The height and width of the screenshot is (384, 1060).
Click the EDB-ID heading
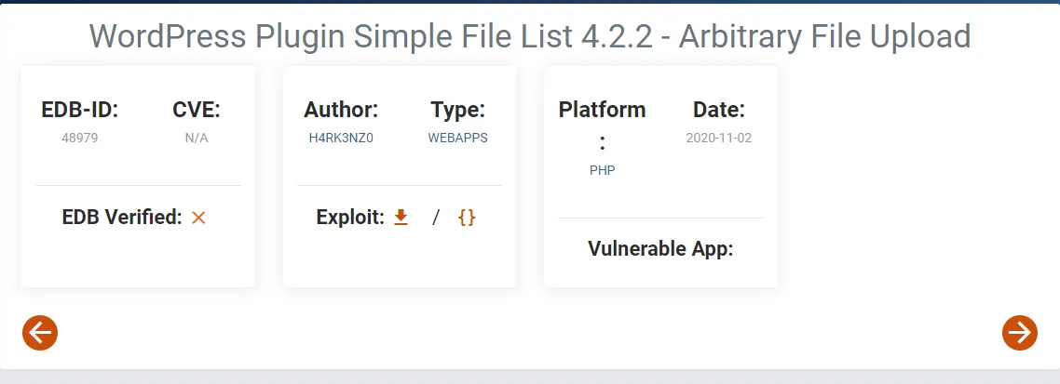[x=80, y=110]
